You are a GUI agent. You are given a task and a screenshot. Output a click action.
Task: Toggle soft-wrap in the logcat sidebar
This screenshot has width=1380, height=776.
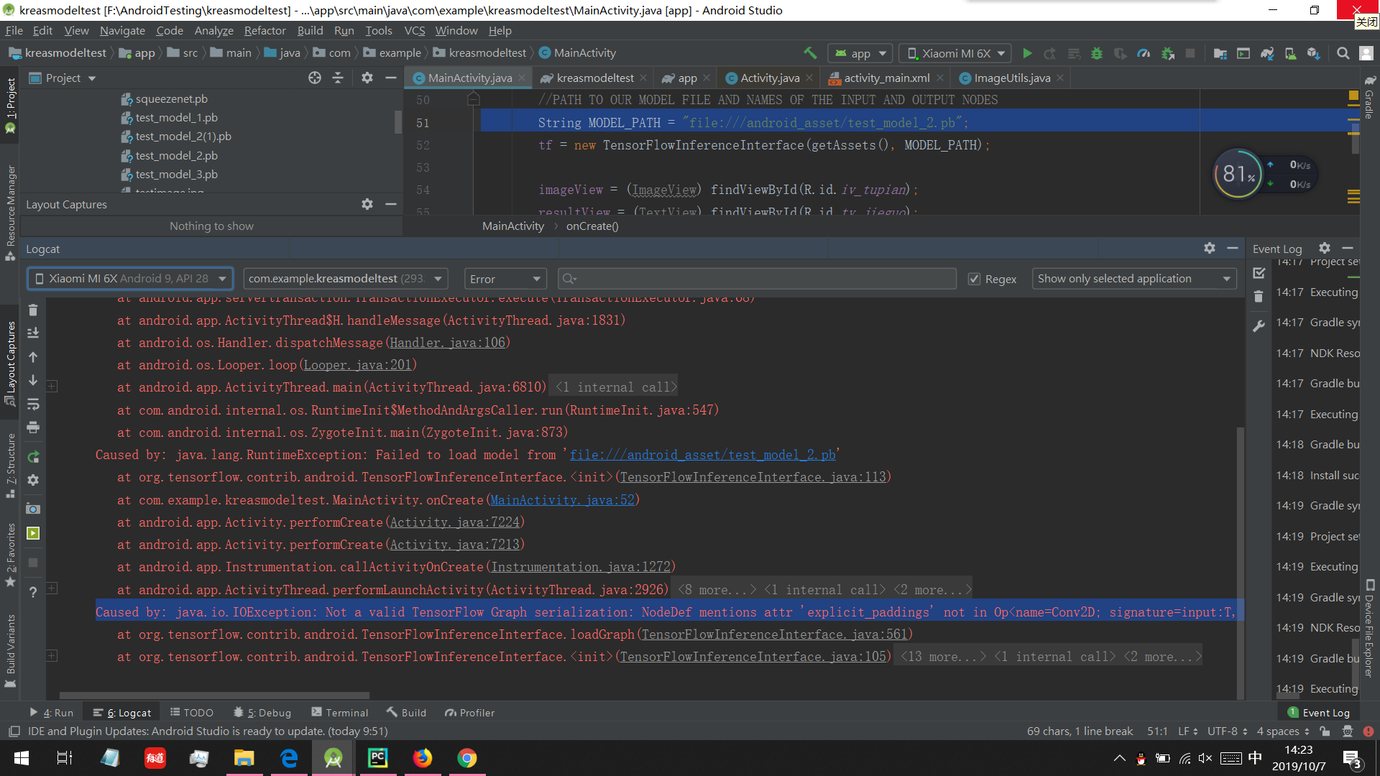pos(33,405)
